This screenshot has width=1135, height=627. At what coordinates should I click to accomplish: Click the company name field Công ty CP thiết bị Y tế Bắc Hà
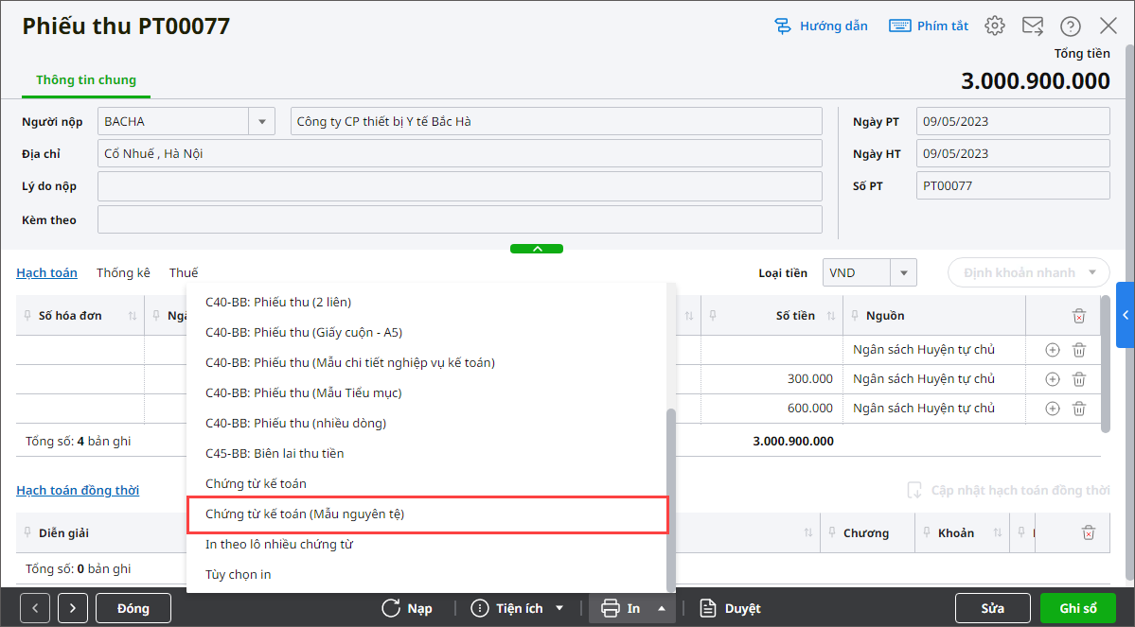pyautogui.click(x=556, y=121)
